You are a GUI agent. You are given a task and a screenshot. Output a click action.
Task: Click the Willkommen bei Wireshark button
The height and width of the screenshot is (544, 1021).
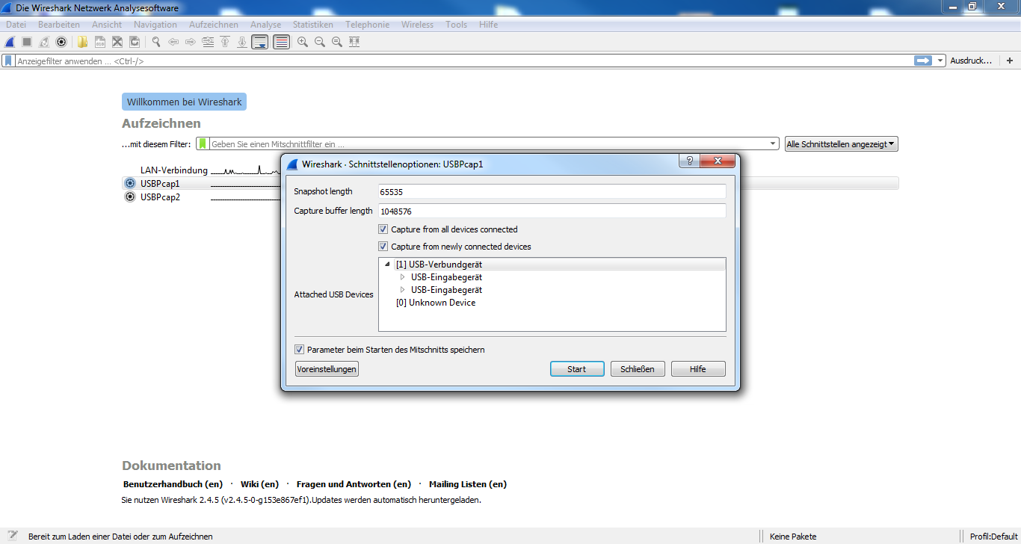point(184,102)
